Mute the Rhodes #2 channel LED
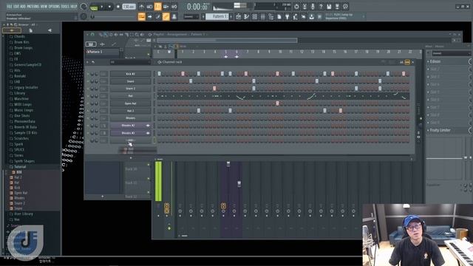The width and height of the screenshot is (473, 266). point(88,126)
